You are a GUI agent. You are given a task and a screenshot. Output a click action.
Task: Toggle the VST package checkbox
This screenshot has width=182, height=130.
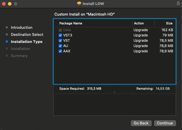click(60, 41)
